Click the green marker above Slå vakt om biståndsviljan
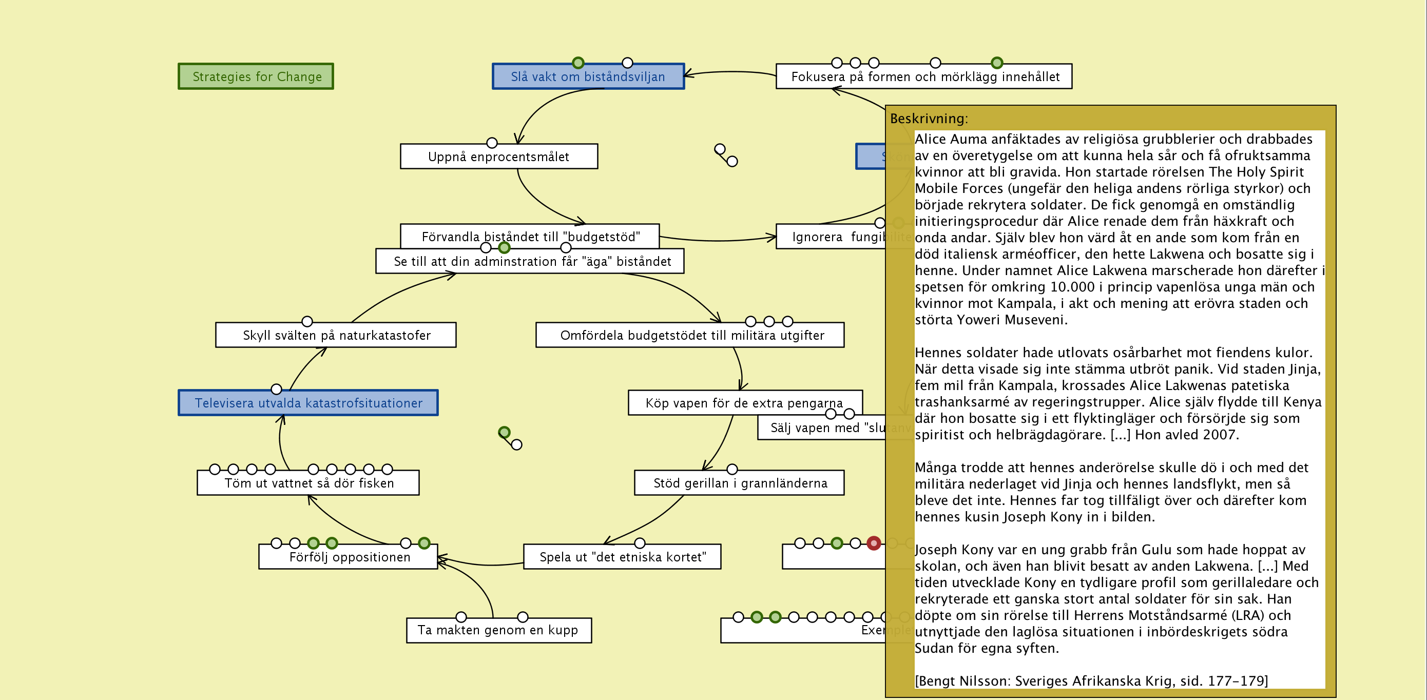Viewport: 1427px width, 700px height. point(578,63)
